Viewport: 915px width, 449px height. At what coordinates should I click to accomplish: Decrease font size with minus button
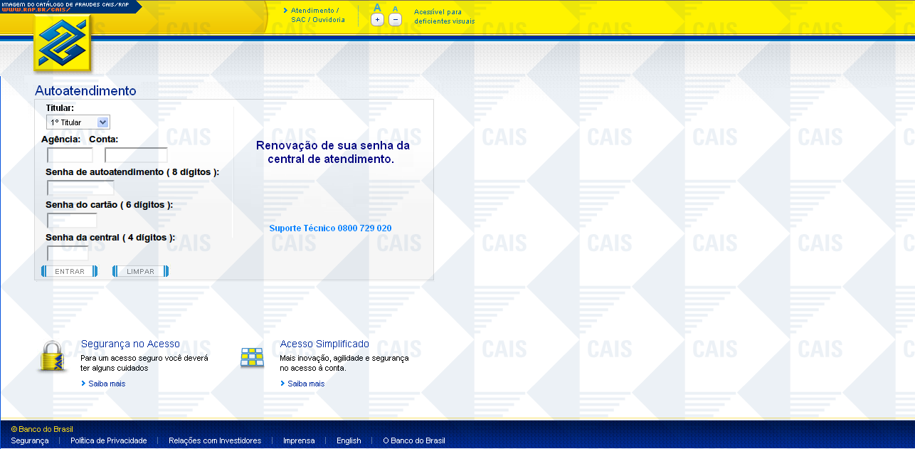tap(395, 20)
